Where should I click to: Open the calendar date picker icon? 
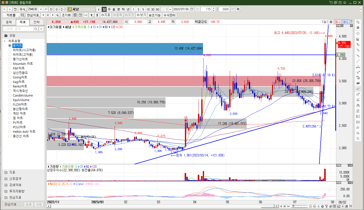[192, 9]
